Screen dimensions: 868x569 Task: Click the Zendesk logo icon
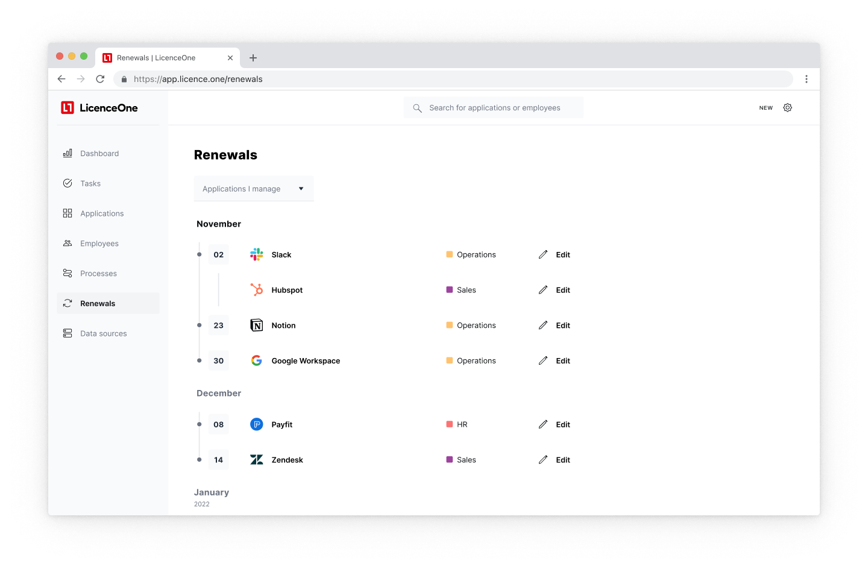[x=257, y=460]
